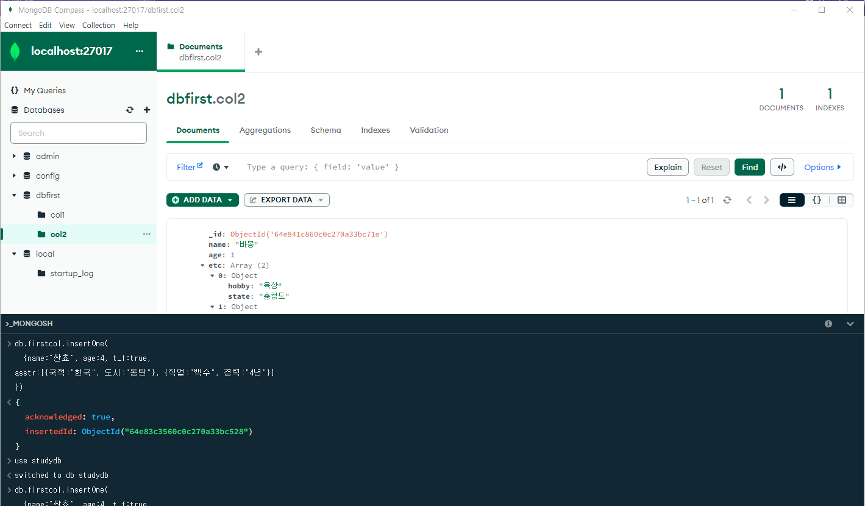Collapse the MONGOSH shell panel
Screen dimensions: 865x506
850,324
